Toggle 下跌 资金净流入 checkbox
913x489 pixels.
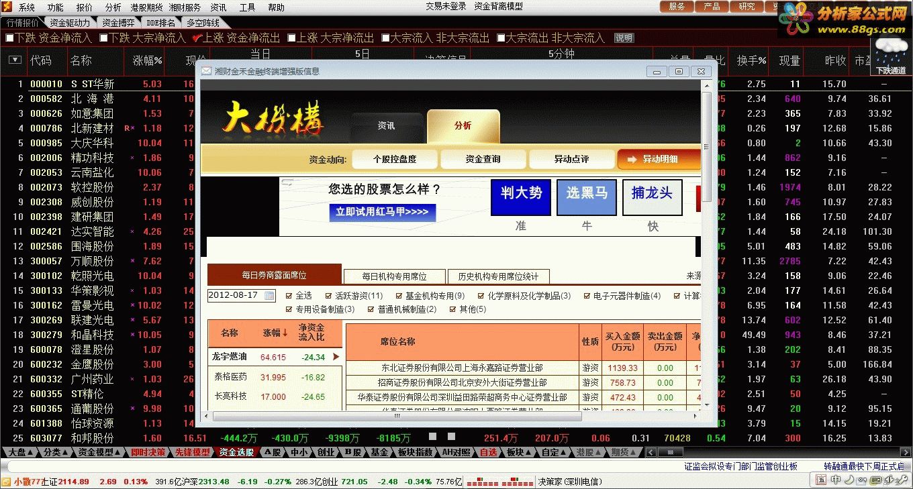pyautogui.click(x=9, y=38)
